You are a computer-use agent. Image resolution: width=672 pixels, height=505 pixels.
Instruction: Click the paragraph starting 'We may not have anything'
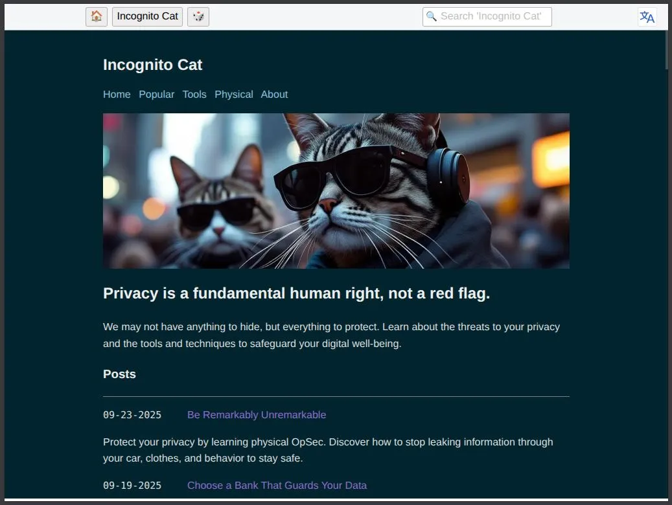point(331,335)
